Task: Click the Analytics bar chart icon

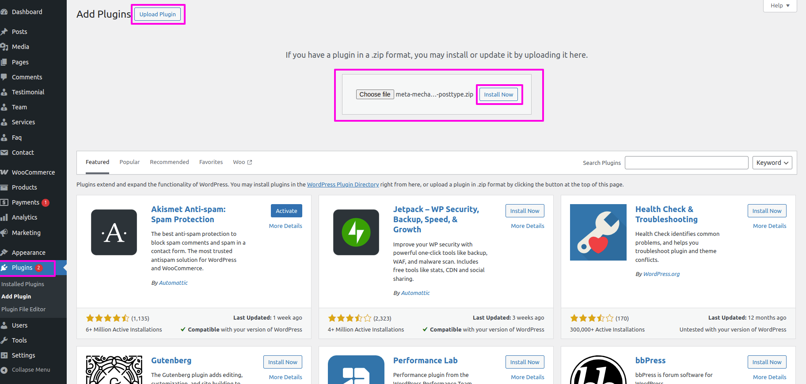Action: tap(4, 217)
